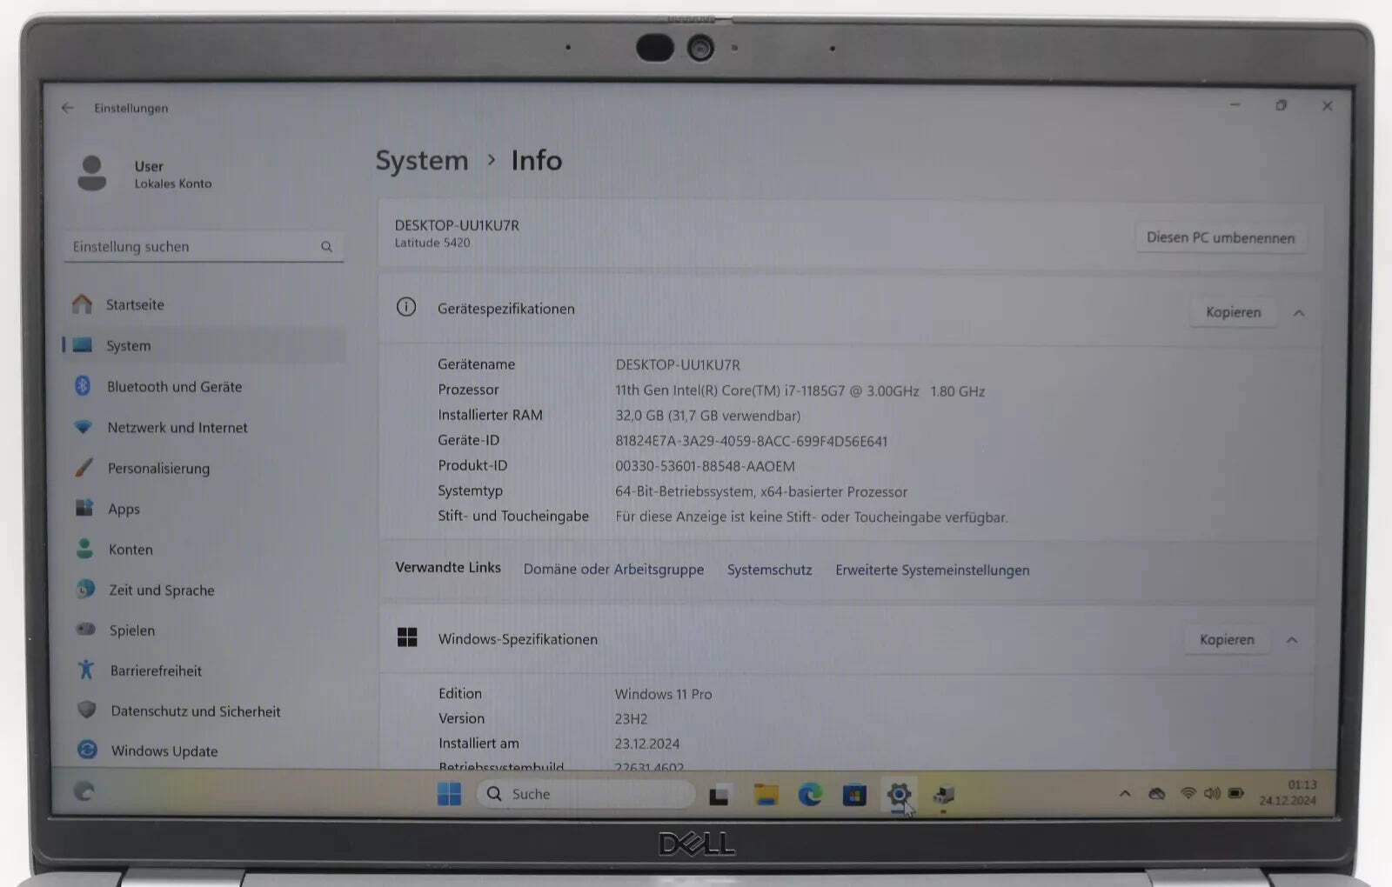Launch File Explorer from the taskbar
The image size is (1392, 887).
coord(766,795)
